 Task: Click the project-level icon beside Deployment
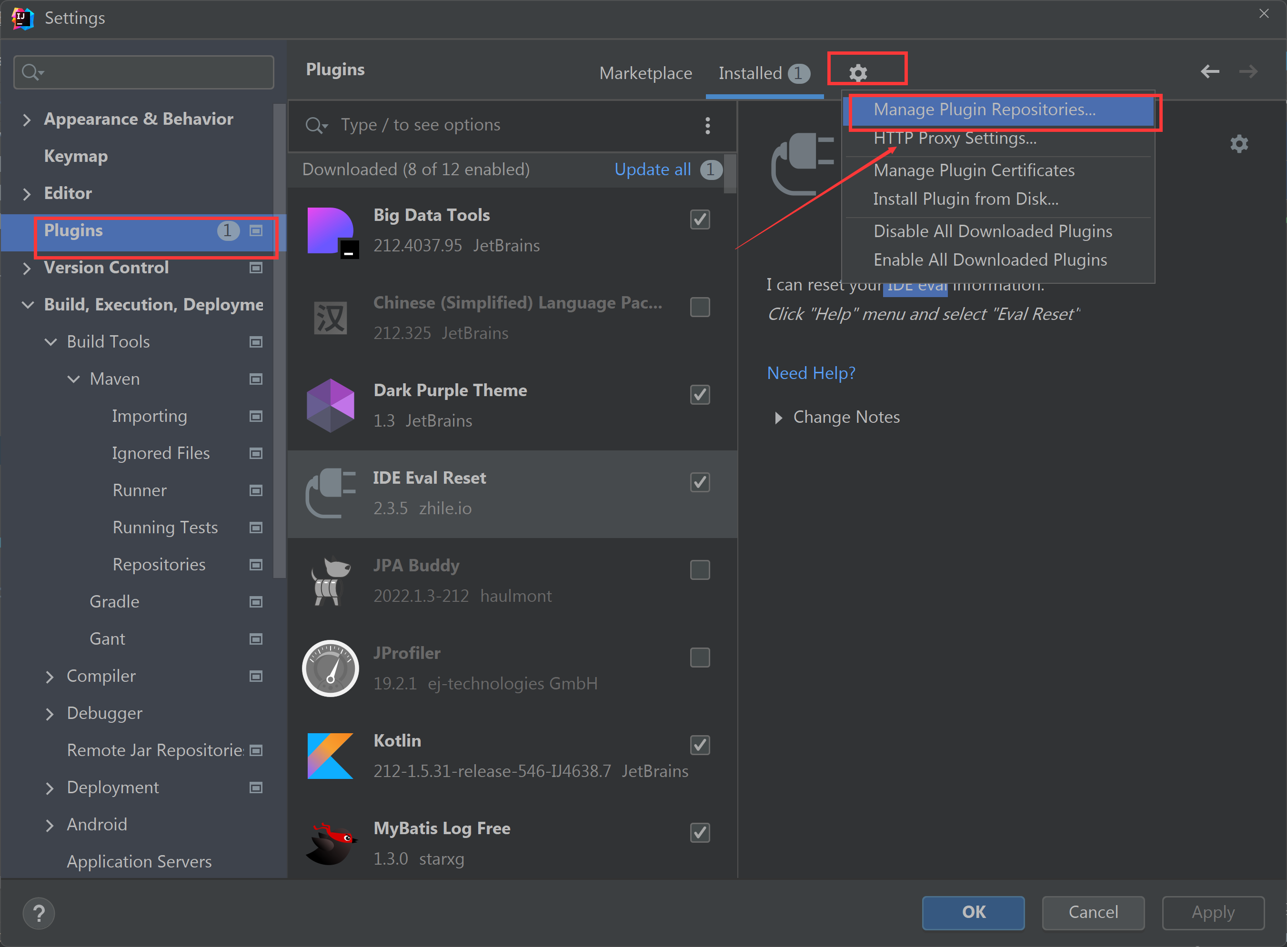point(256,788)
